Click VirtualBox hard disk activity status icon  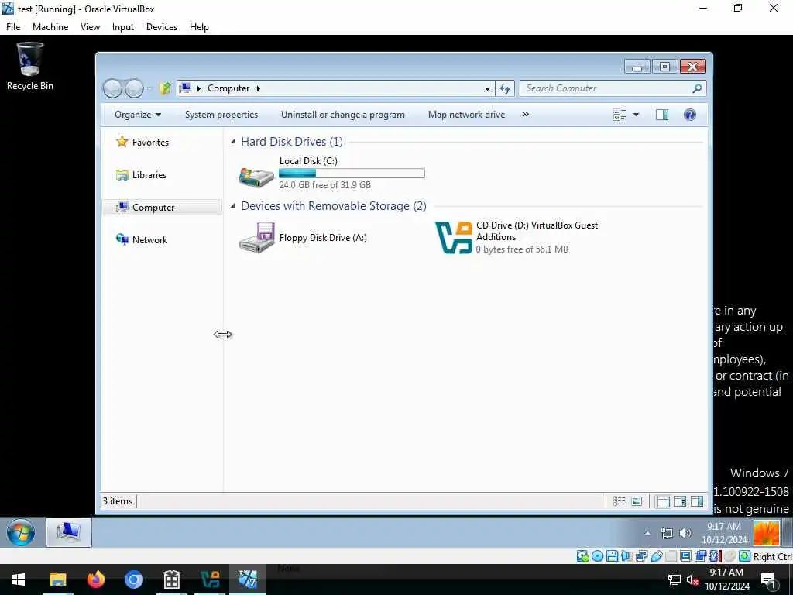(x=582, y=556)
